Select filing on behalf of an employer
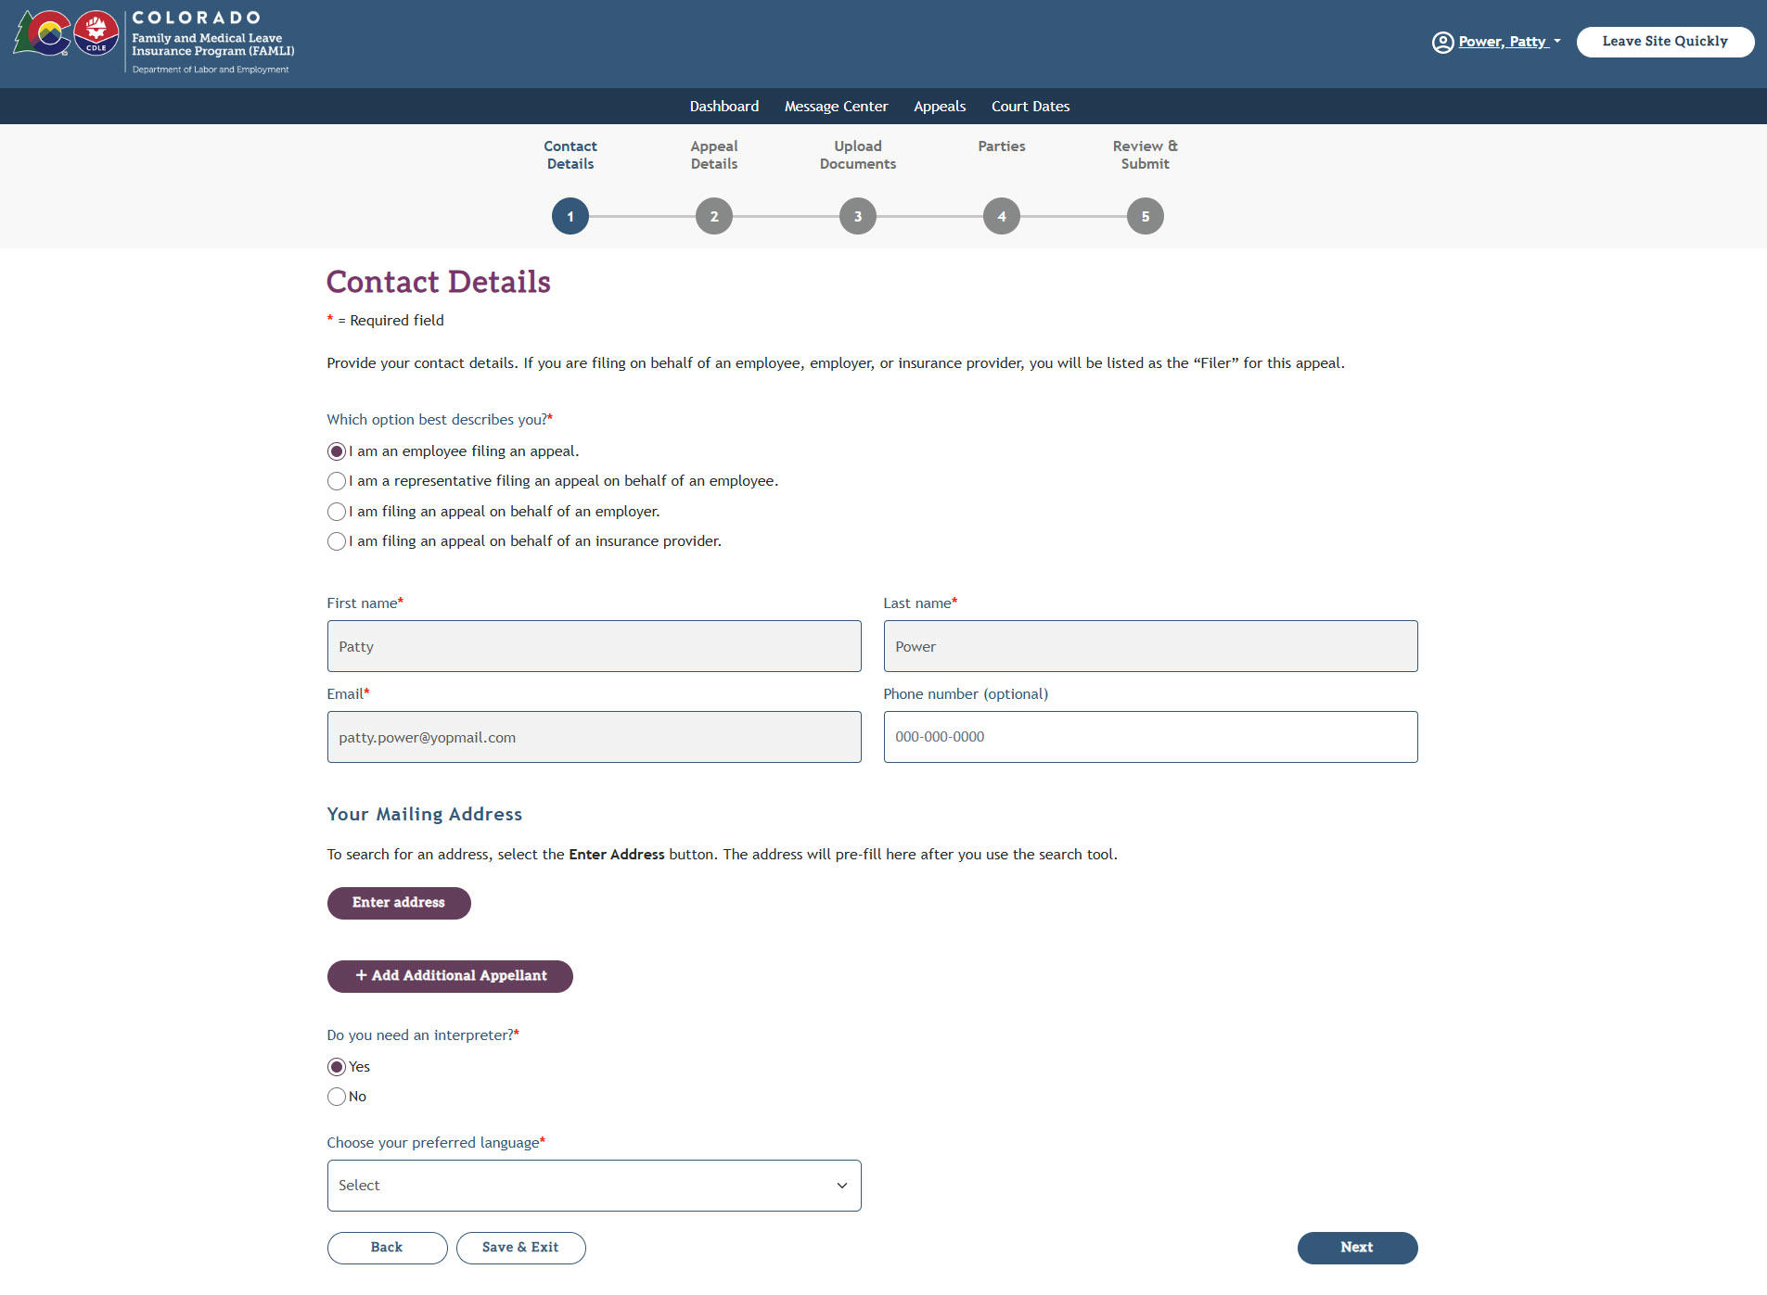1767x1295 pixels. [337, 512]
